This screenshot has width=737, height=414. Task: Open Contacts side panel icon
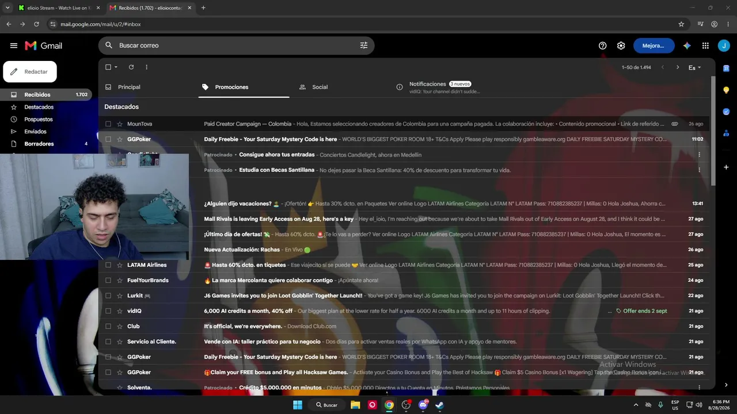point(726,133)
